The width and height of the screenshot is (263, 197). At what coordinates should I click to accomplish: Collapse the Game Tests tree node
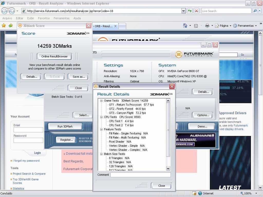point(101,101)
